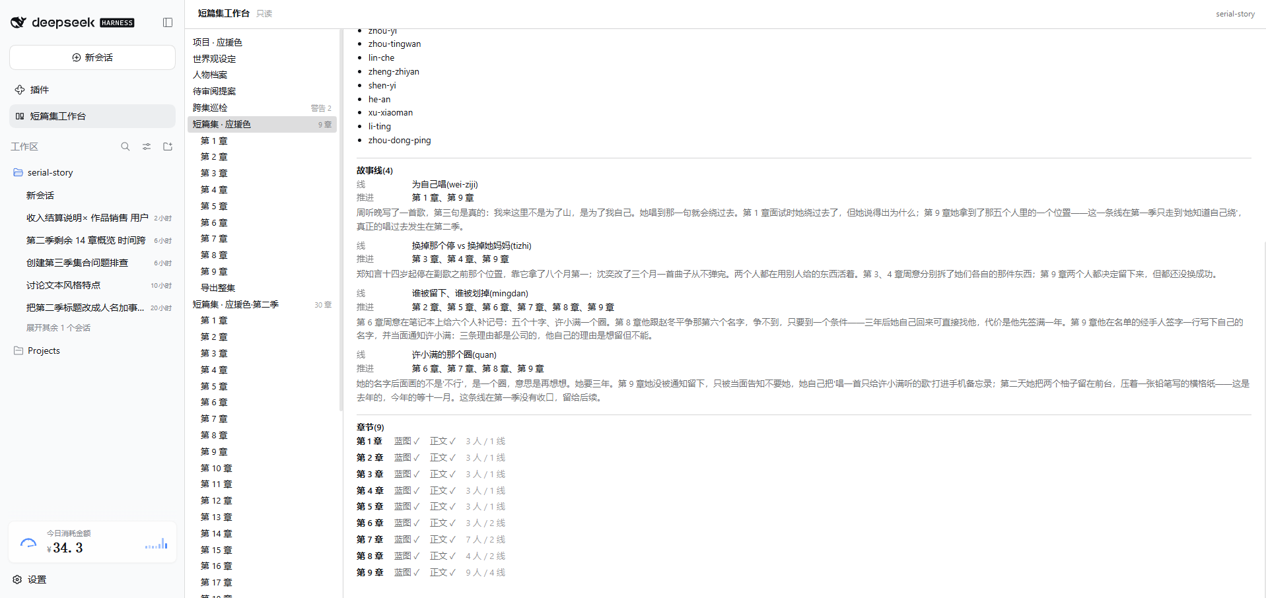Click story line 许小满的那个圈(quan)

(454, 355)
